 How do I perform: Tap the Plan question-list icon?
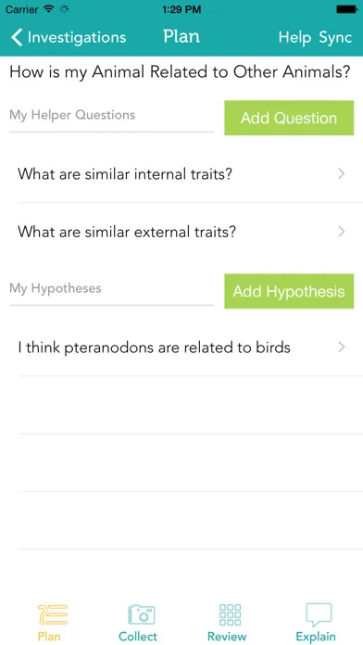tap(52, 614)
